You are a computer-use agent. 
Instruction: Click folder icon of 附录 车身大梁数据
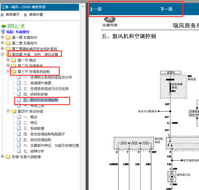[x=8, y=157]
